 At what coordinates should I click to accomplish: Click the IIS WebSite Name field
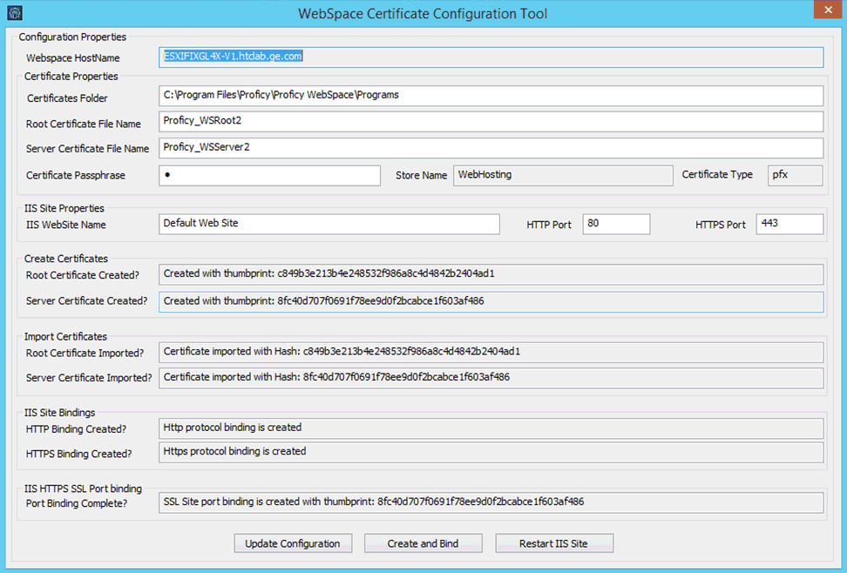329,224
